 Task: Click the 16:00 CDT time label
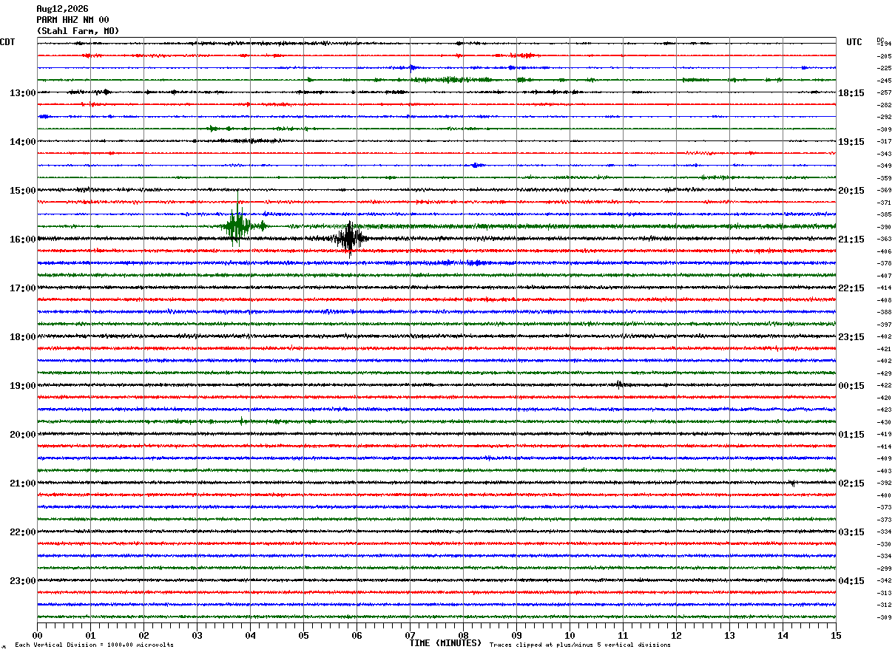(x=23, y=240)
